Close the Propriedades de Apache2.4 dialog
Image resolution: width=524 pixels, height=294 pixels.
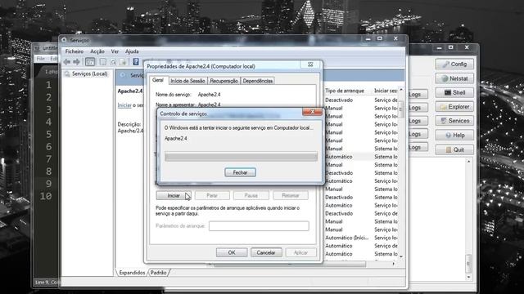(x=310, y=65)
